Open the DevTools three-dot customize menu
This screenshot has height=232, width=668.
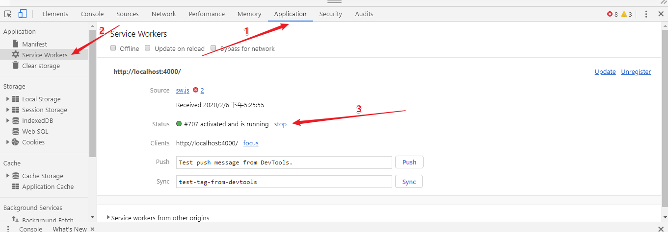coord(646,14)
